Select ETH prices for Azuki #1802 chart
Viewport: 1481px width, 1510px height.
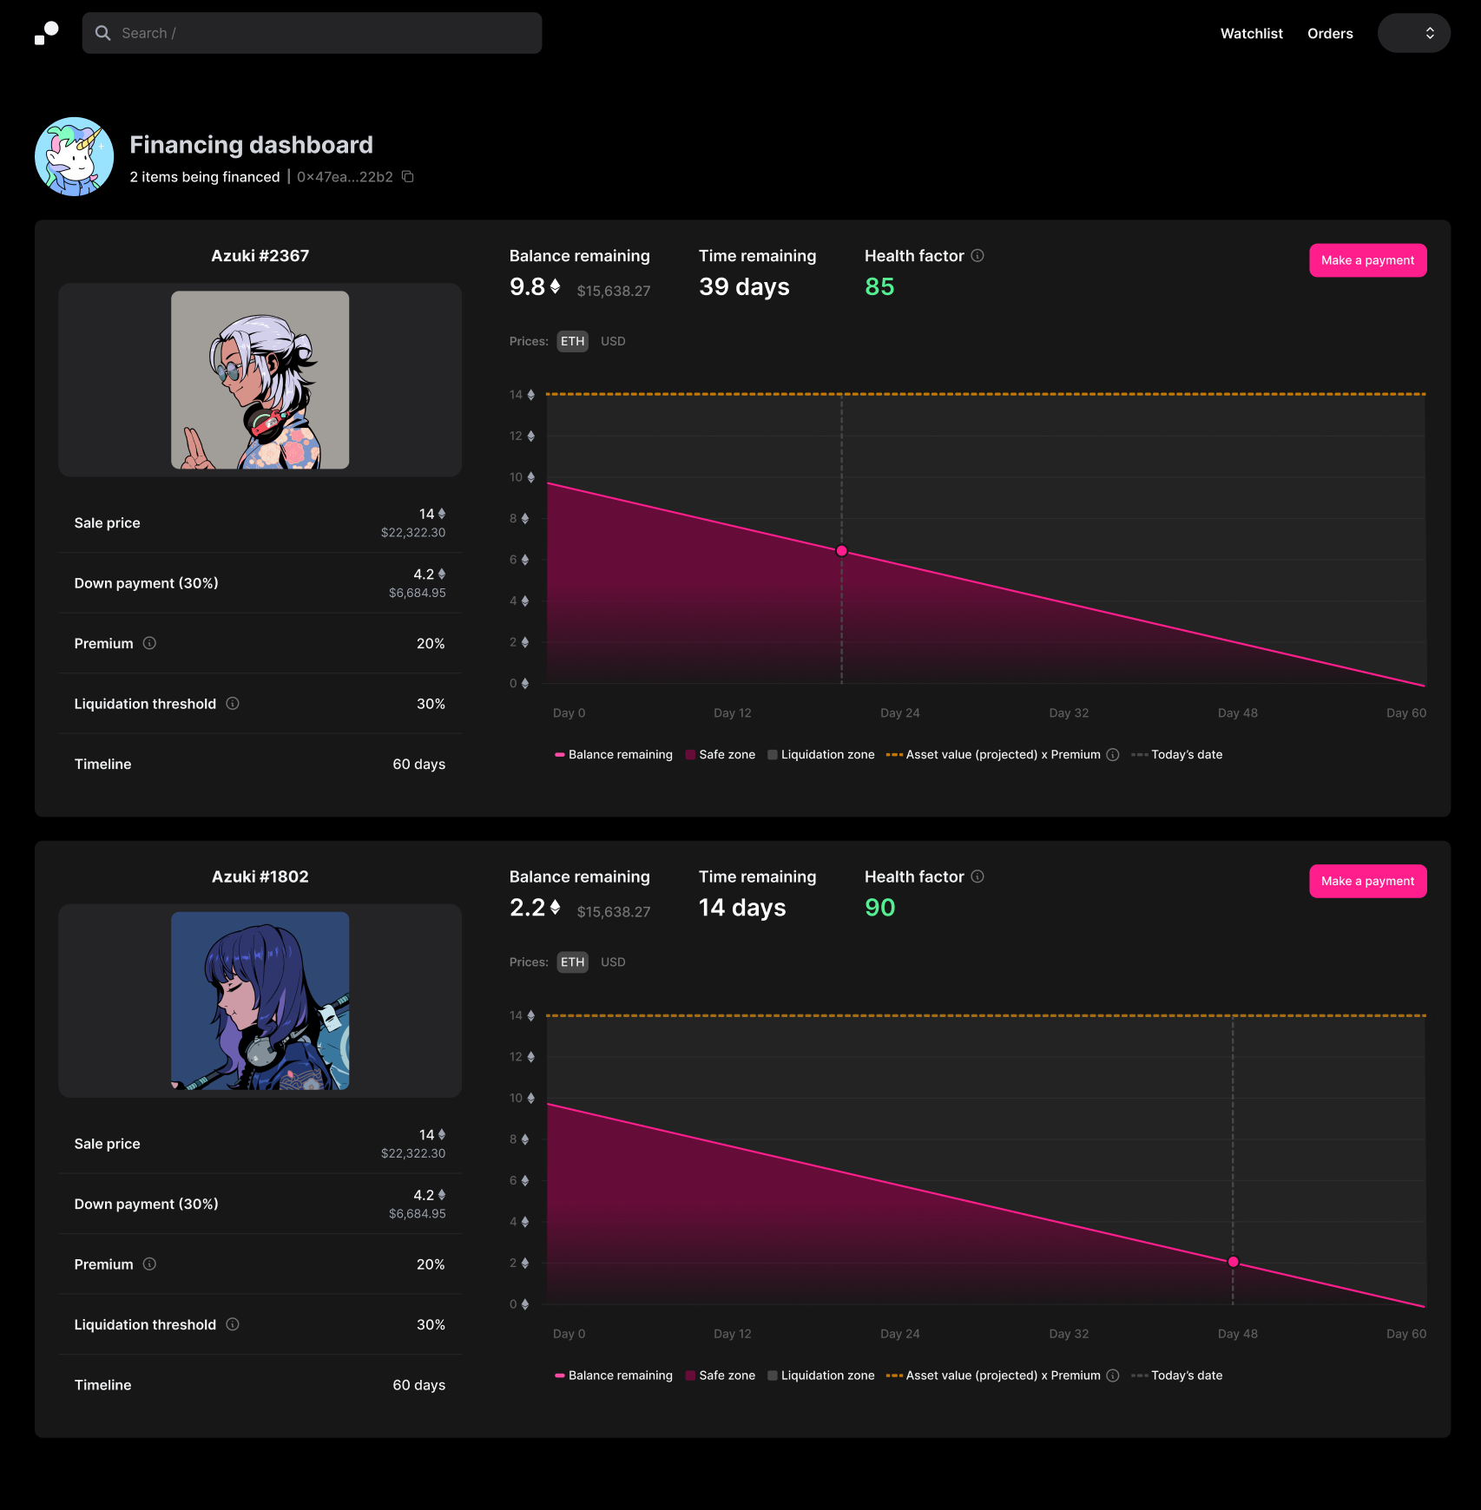[572, 962]
